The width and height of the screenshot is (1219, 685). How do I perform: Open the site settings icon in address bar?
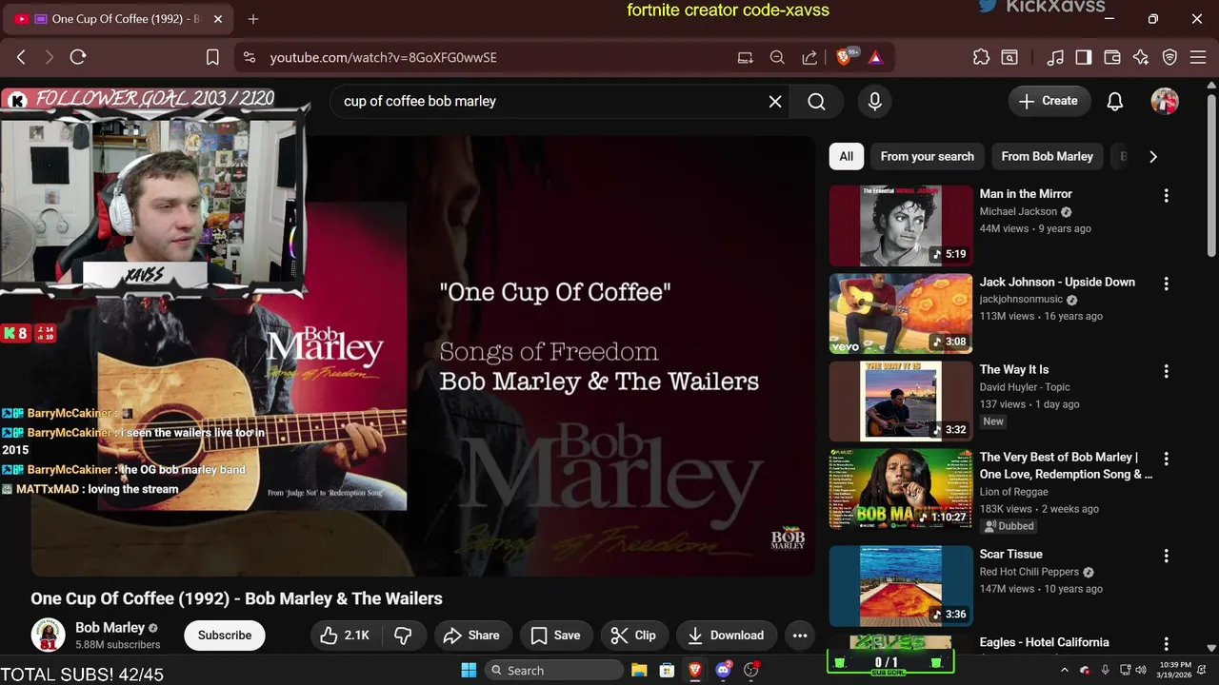[250, 57]
